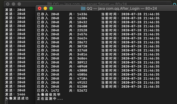
Task: Click the '已存入 1472' text
Action: pyautogui.click(x=48, y=90)
